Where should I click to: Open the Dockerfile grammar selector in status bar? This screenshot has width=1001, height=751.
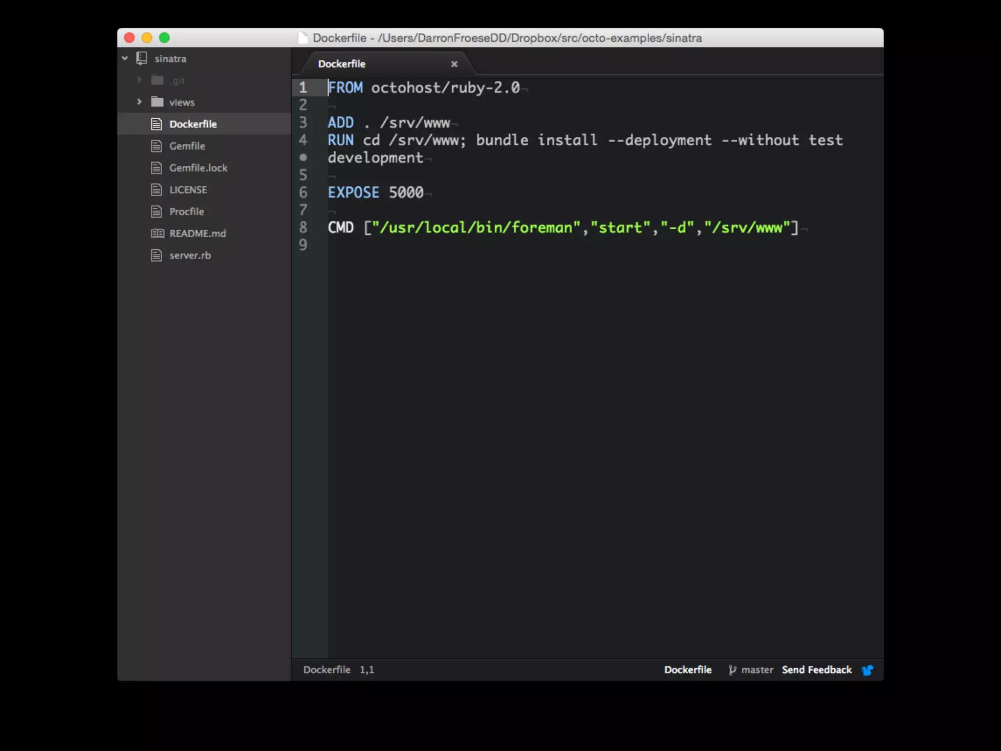[x=687, y=670]
